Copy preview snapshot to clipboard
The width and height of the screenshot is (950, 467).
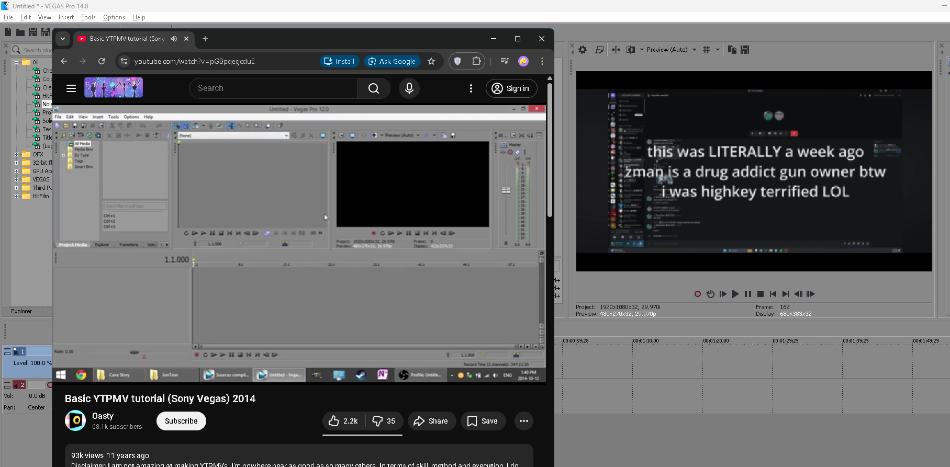(x=732, y=50)
